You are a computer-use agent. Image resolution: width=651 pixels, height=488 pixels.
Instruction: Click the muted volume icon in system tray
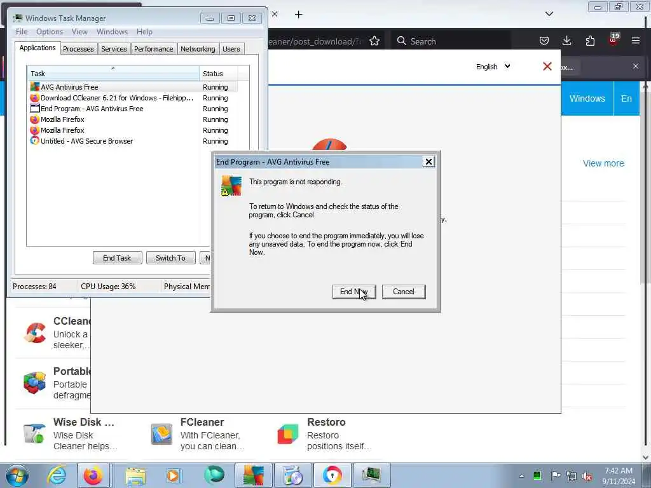[x=587, y=476]
